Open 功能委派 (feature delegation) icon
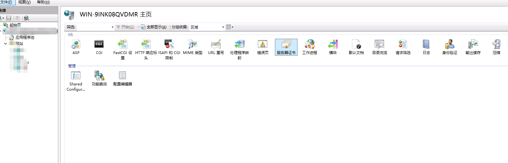Screen dimensions: 508x163 click(x=99, y=79)
